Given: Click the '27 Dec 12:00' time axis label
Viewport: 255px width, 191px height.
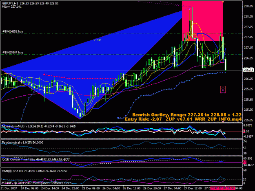Looking at the screenshot, I should (x=193, y=189).
